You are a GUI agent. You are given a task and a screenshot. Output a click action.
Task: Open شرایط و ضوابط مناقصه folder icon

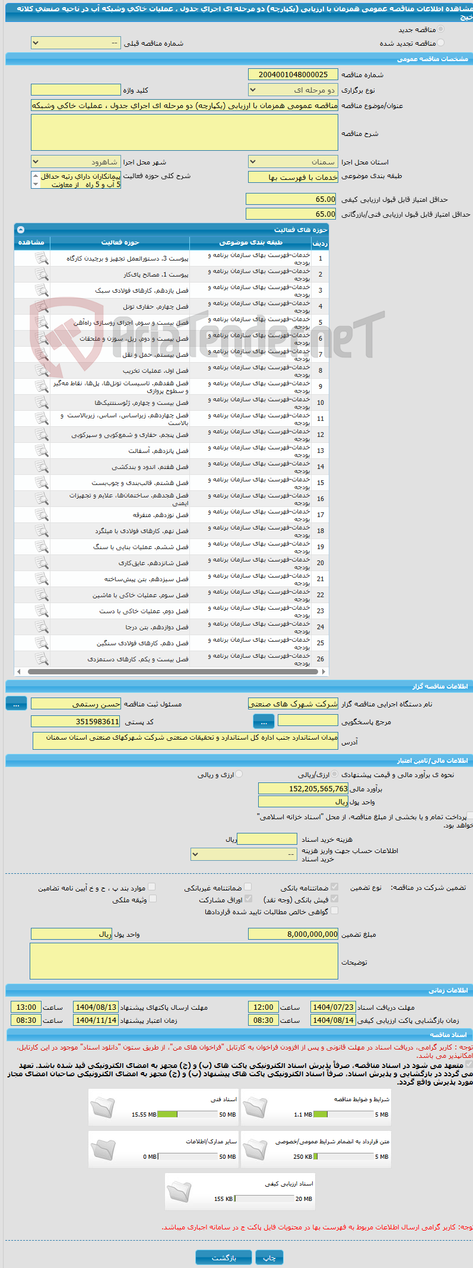point(255,1108)
